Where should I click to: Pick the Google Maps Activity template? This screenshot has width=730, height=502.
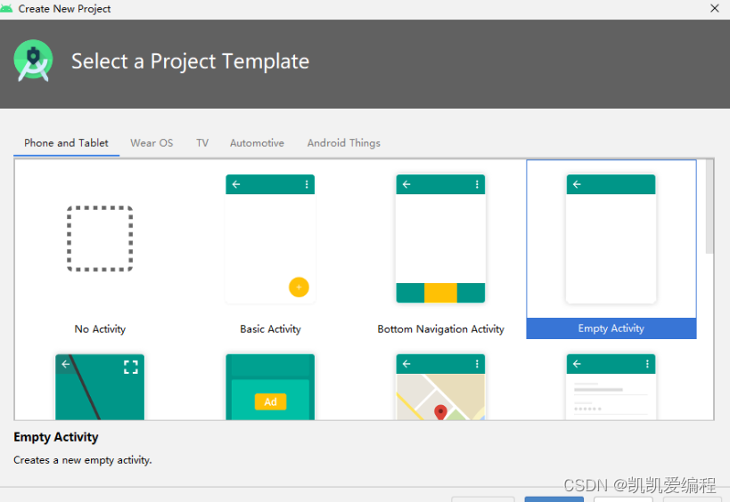coord(440,386)
